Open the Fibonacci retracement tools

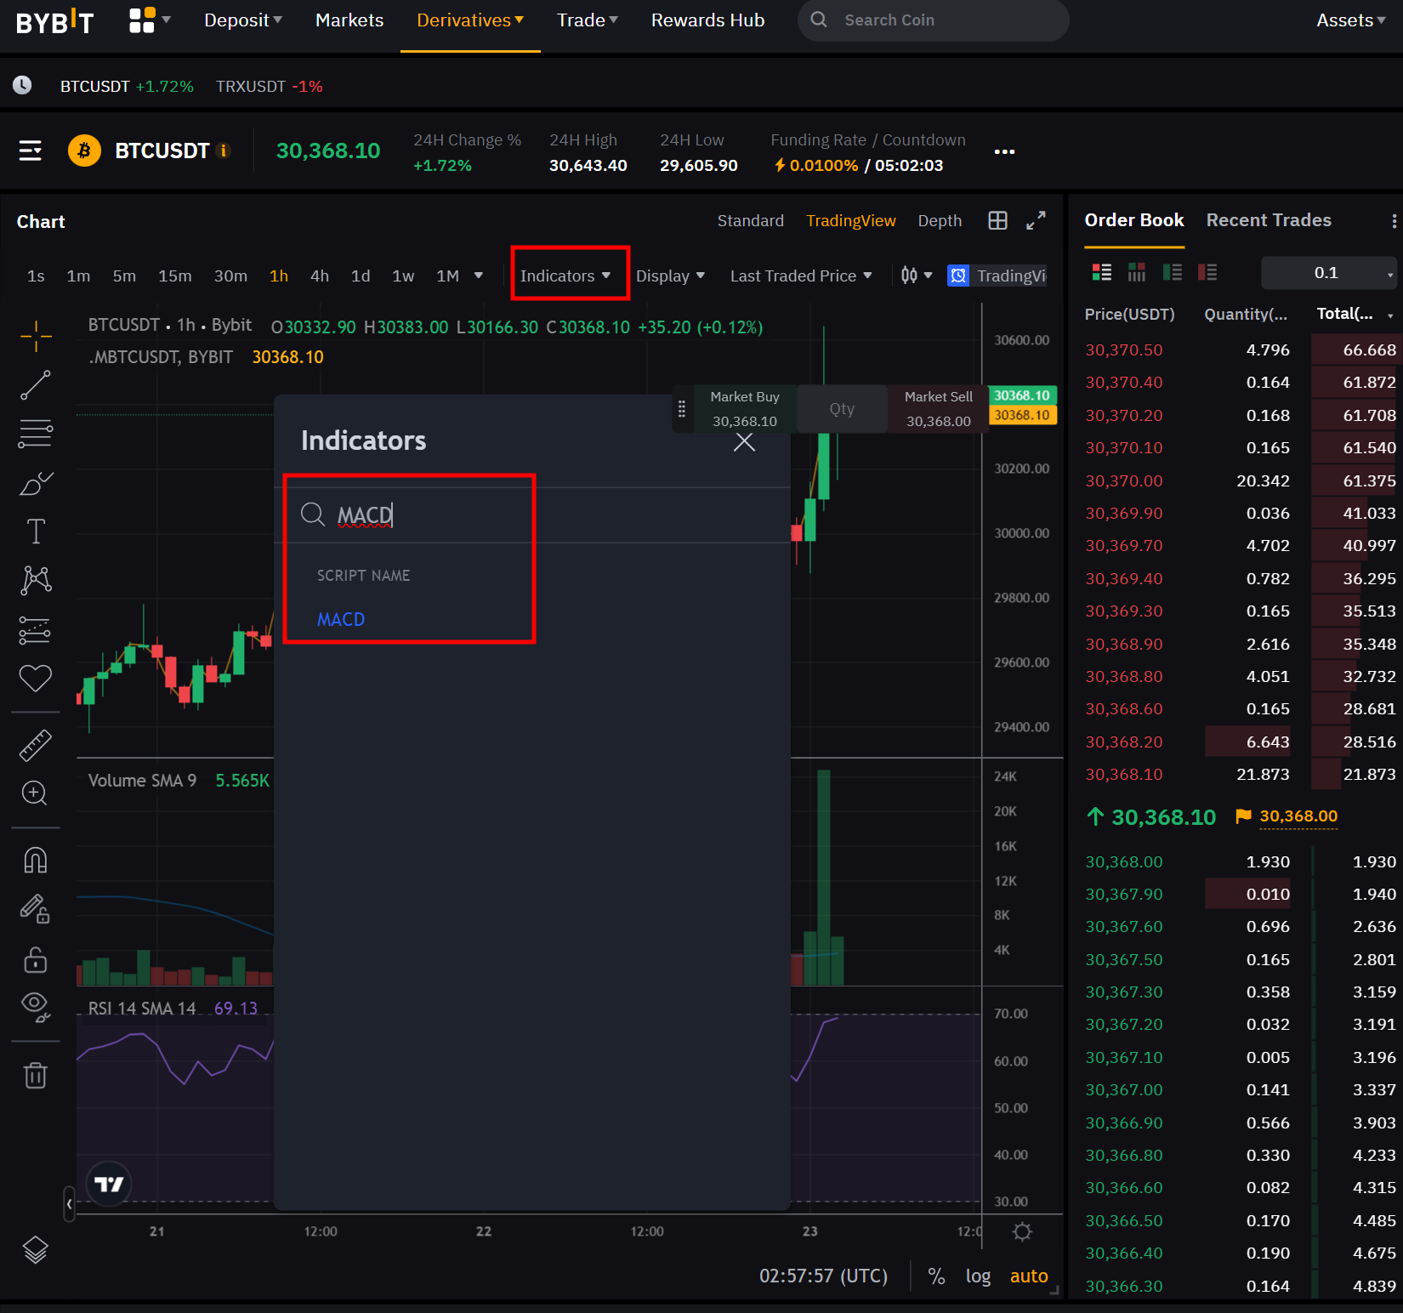pyautogui.click(x=36, y=434)
